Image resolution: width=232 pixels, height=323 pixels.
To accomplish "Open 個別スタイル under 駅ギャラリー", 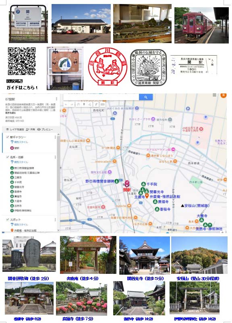I will pos(19,142).
